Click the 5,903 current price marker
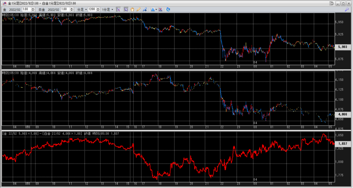 pos(343,47)
